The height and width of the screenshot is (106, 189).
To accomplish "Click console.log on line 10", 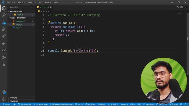I will coord(57,51).
